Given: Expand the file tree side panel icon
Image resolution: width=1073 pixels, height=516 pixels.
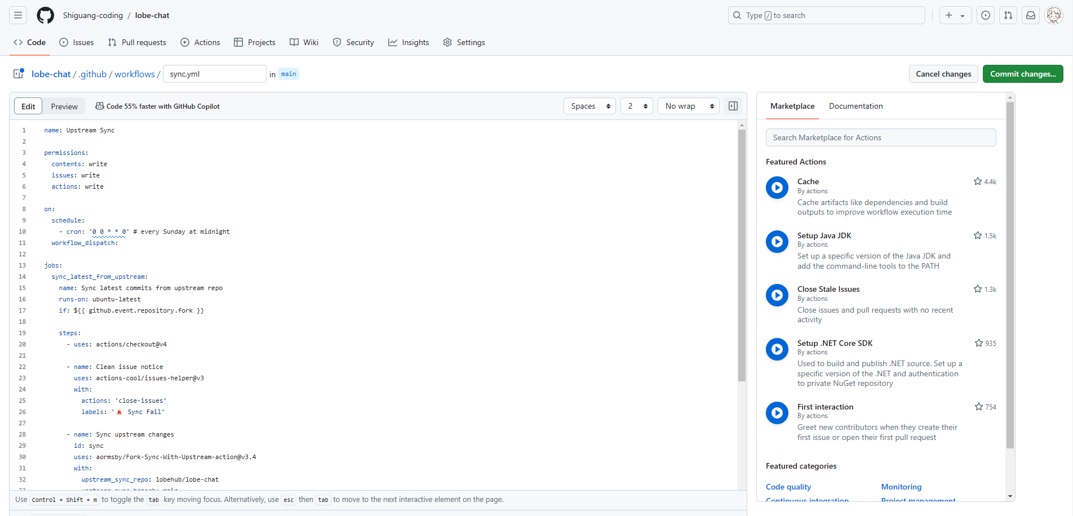Looking at the screenshot, I should [x=19, y=74].
